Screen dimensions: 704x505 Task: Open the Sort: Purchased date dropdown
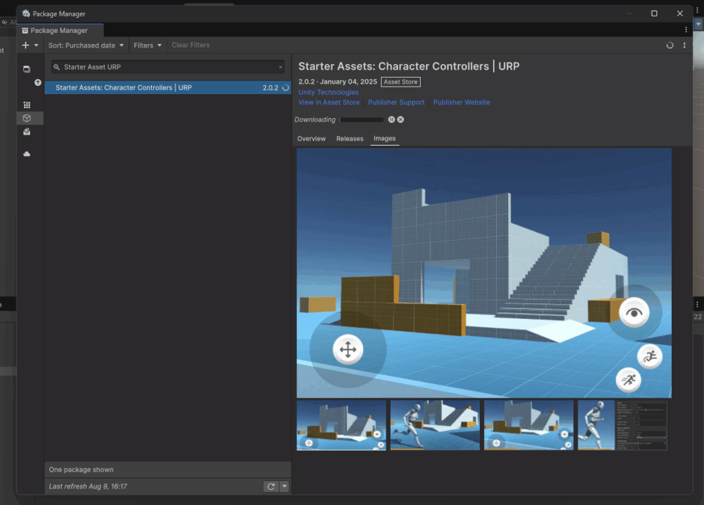86,45
